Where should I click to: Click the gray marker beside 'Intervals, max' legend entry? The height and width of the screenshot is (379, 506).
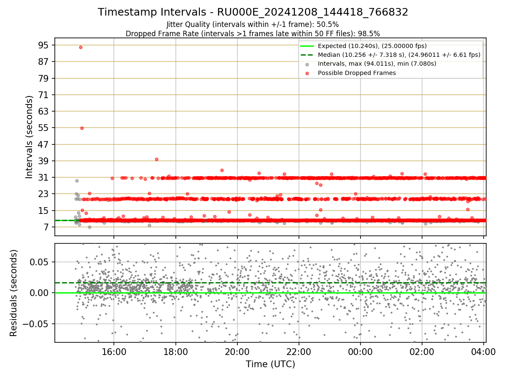pos(307,64)
